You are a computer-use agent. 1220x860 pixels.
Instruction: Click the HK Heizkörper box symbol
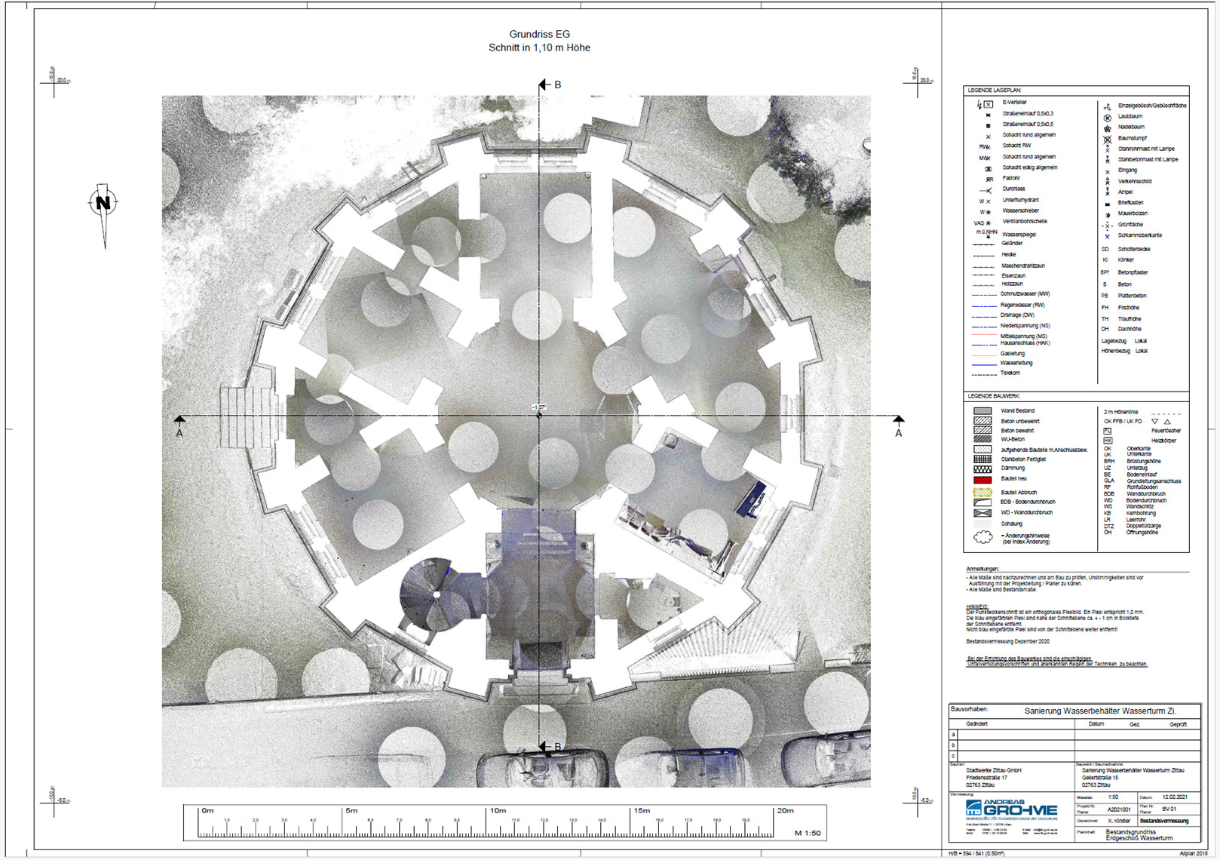pos(1107,441)
